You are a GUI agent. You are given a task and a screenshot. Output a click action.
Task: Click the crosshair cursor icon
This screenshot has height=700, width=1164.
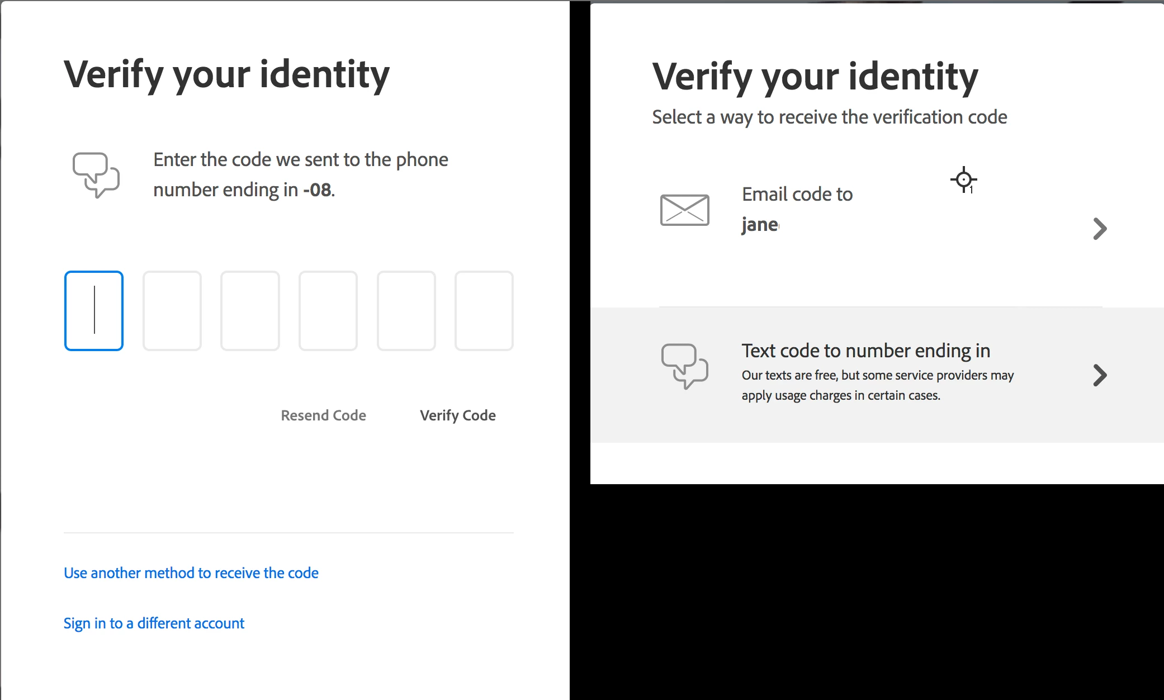pyautogui.click(x=963, y=180)
